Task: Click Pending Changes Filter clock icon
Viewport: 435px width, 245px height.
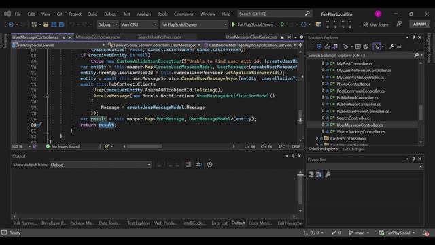Action: tap(346, 47)
